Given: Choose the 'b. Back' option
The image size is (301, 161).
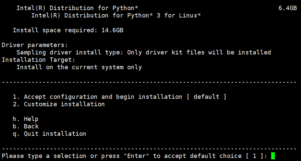Looking at the screenshot, I should [26, 126].
